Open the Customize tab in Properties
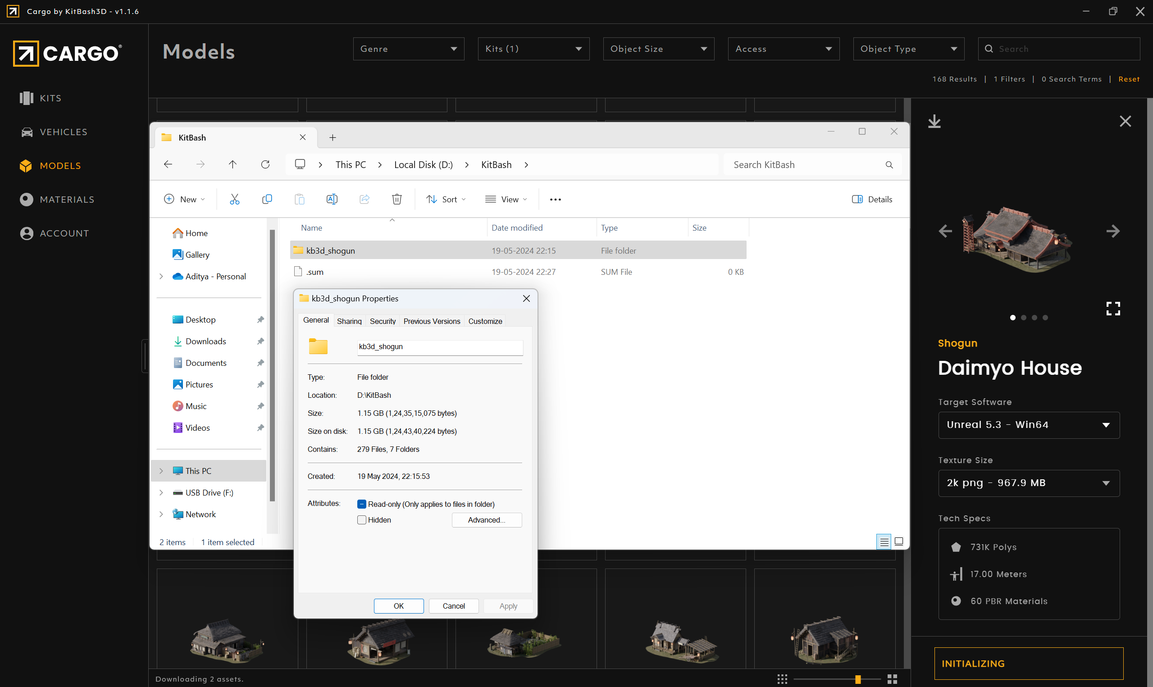Image resolution: width=1153 pixels, height=687 pixels. pyautogui.click(x=485, y=321)
